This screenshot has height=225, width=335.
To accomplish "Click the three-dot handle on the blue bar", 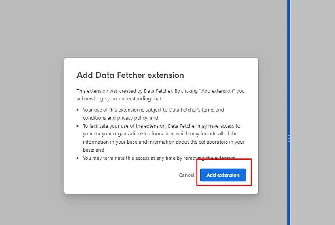I will [289, 138].
